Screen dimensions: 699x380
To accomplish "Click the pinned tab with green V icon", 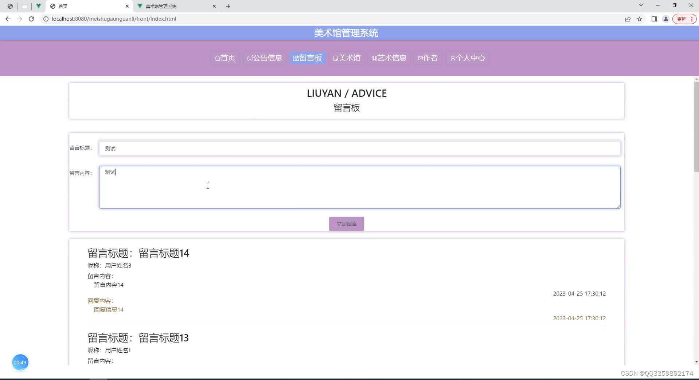I will (x=38, y=6).
